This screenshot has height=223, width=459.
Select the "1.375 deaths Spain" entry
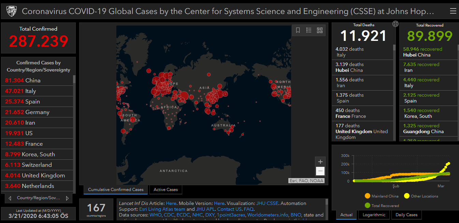click(362, 98)
